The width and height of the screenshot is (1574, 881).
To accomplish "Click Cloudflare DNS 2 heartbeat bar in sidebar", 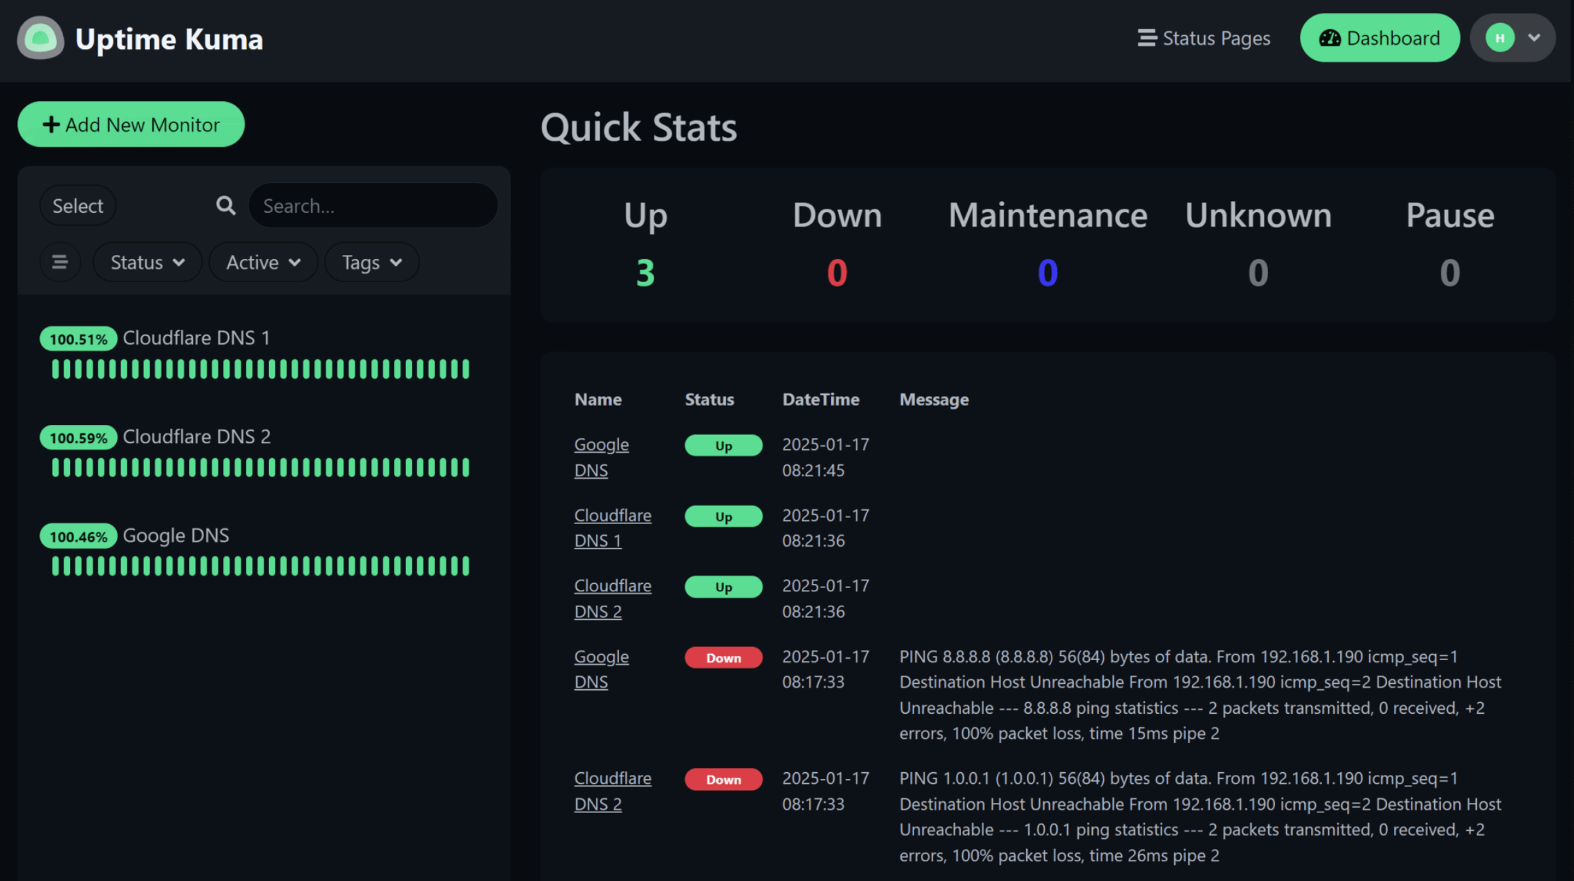I will tap(260, 468).
